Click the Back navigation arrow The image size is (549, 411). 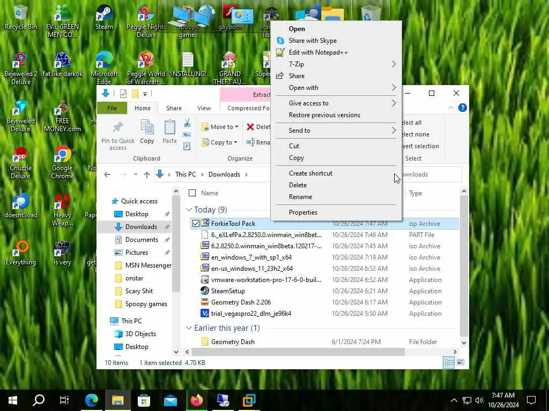[107, 174]
